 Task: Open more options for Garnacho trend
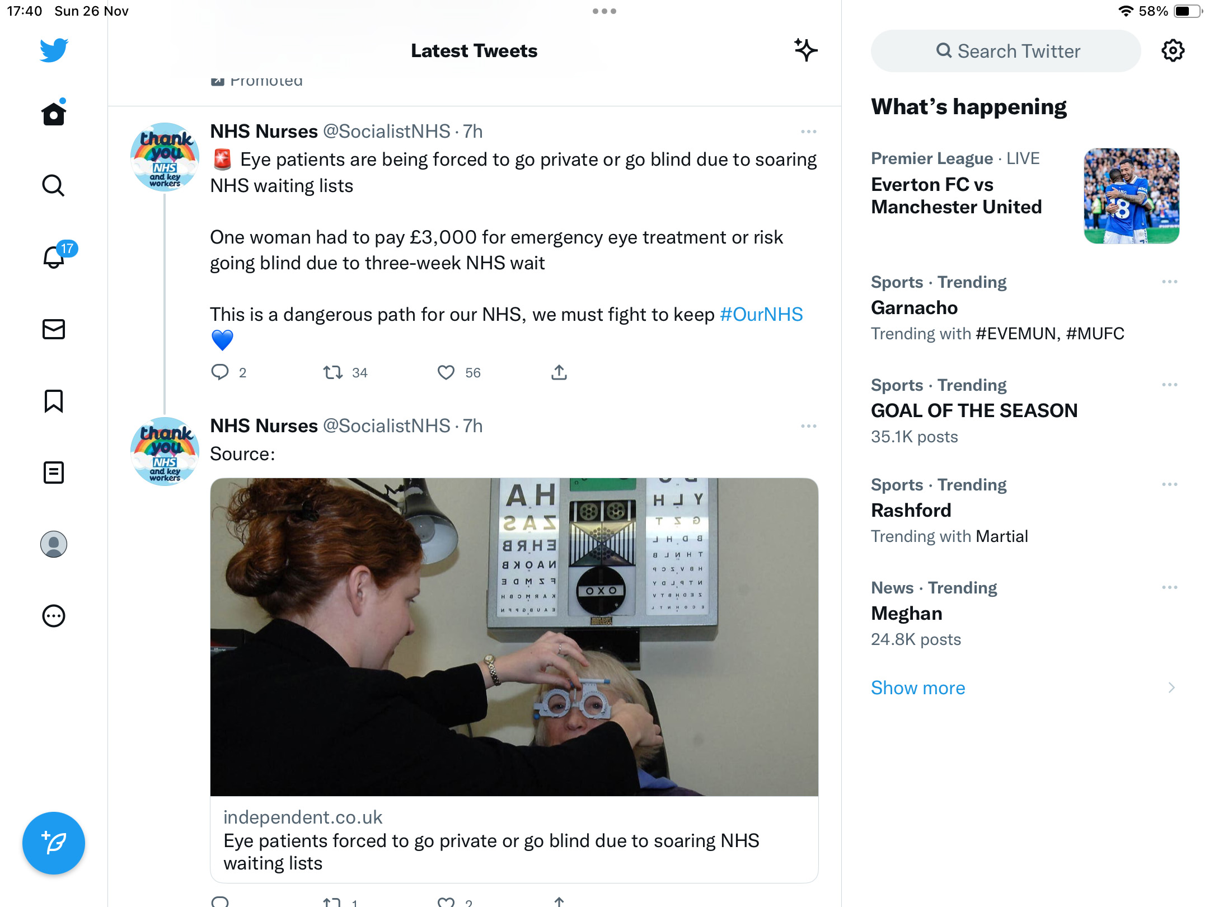point(1169,282)
